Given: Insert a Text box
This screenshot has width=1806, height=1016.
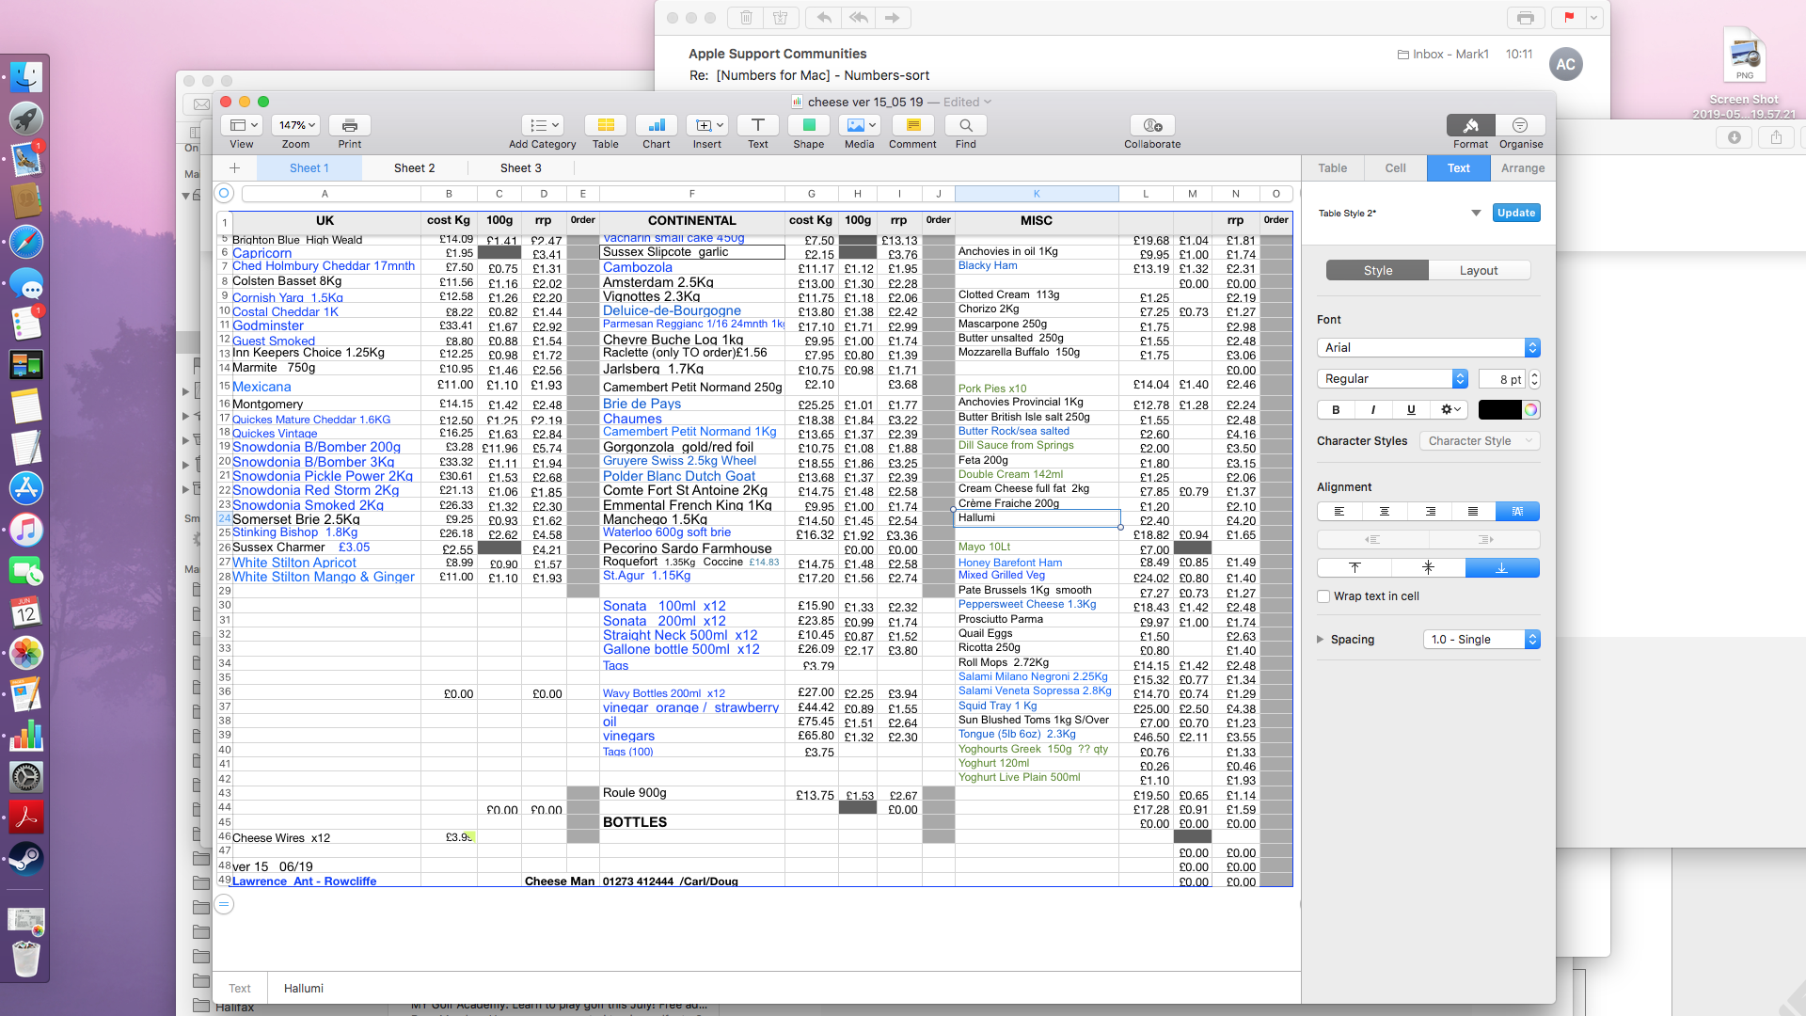Looking at the screenshot, I should coord(757,125).
